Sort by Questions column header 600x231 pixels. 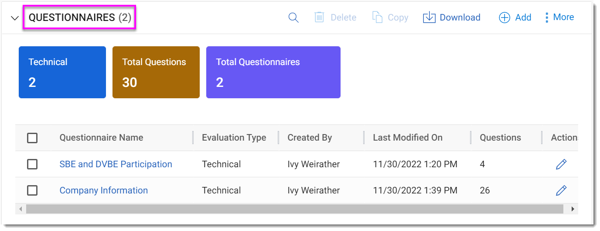pyautogui.click(x=500, y=138)
